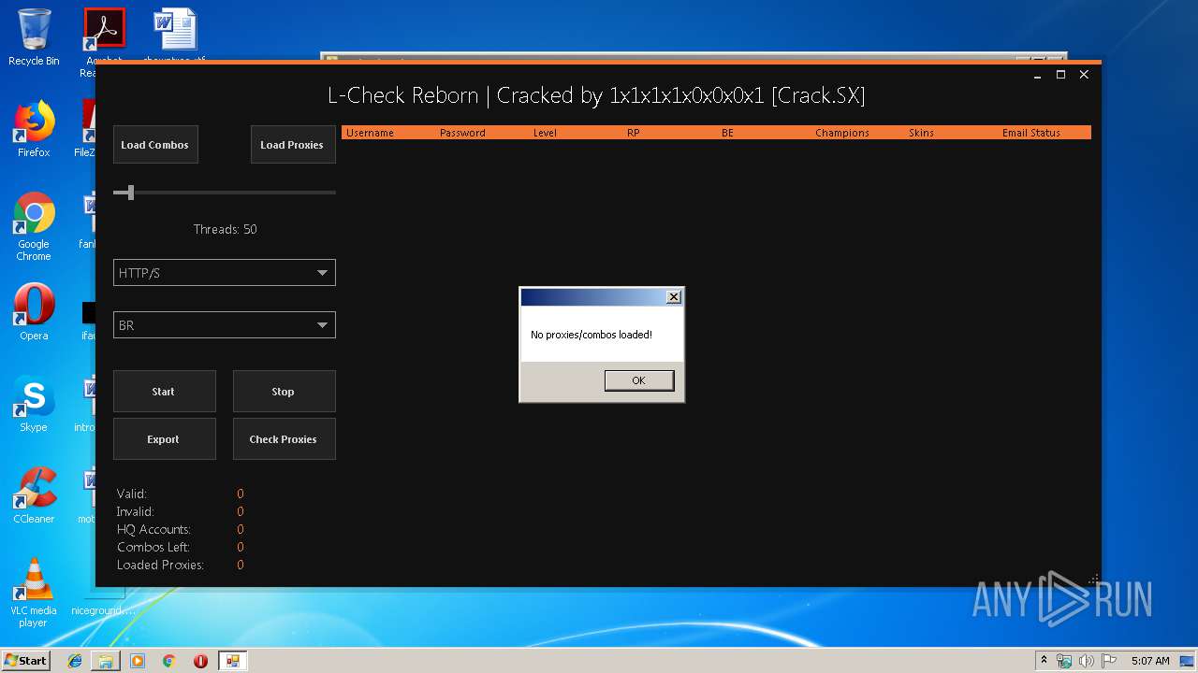Open the network tray icon
The image size is (1198, 673).
tap(1064, 661)
